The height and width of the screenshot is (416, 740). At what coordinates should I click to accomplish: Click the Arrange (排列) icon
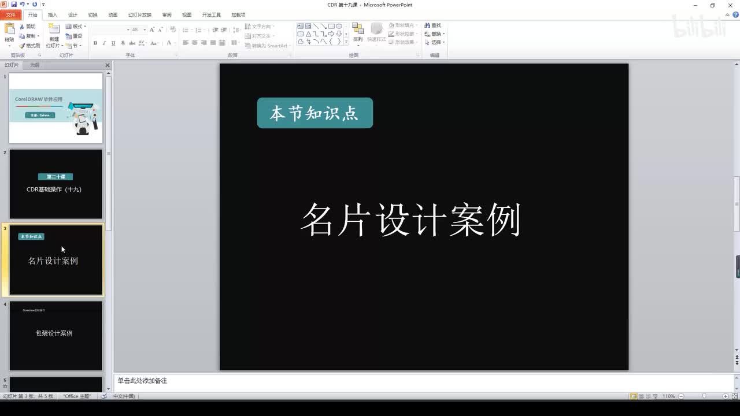358,29
